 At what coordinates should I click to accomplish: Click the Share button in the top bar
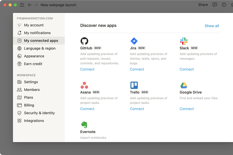click(203, 5)
